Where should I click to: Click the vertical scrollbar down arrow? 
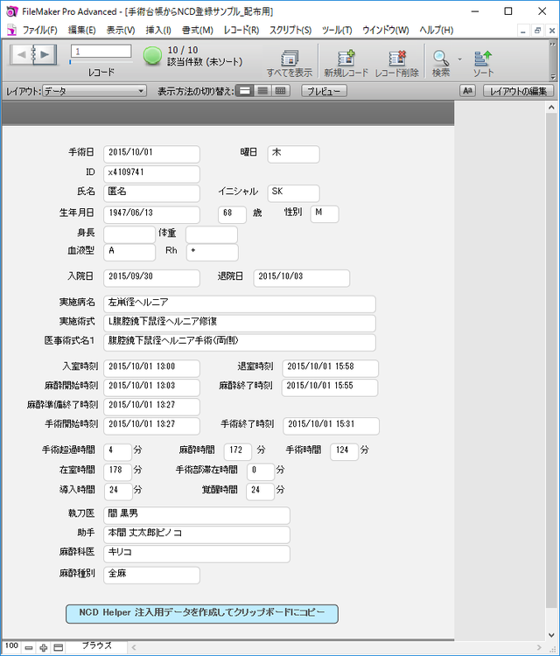click(551, 635)
